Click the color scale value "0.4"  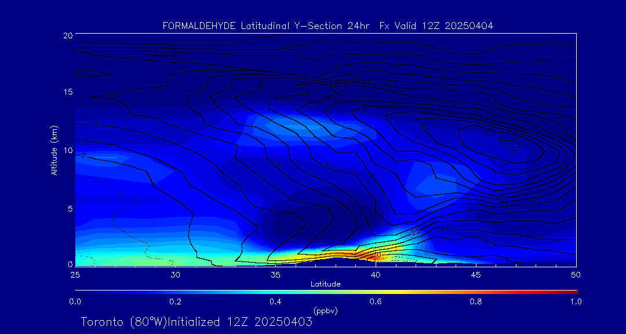click(275, 302)
